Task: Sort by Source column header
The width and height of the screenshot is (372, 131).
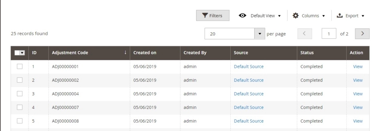Action: (x=264, y=53)
